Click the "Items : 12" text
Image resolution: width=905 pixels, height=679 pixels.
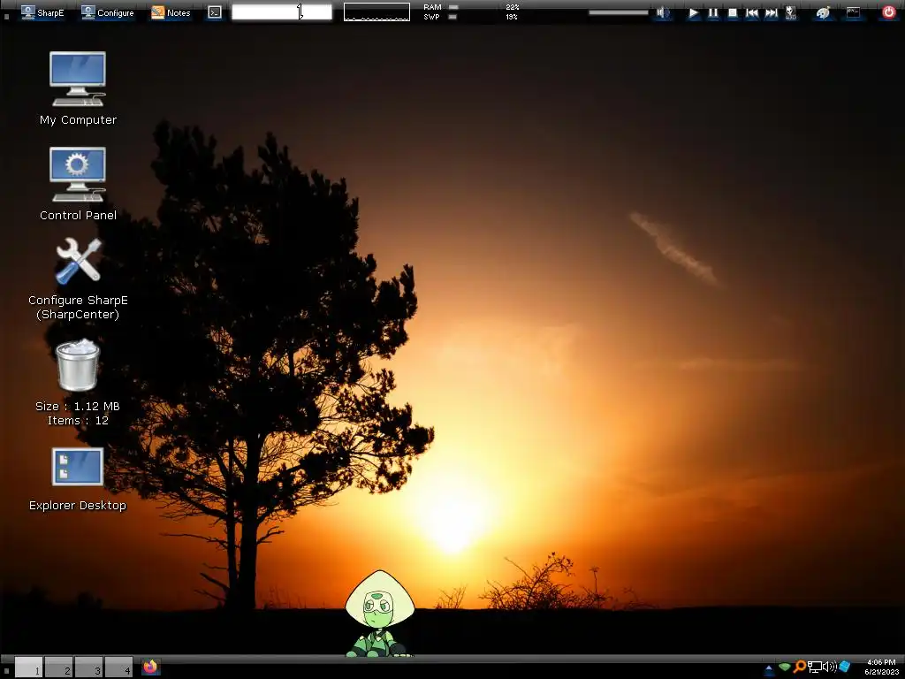[x=78, y=420]
